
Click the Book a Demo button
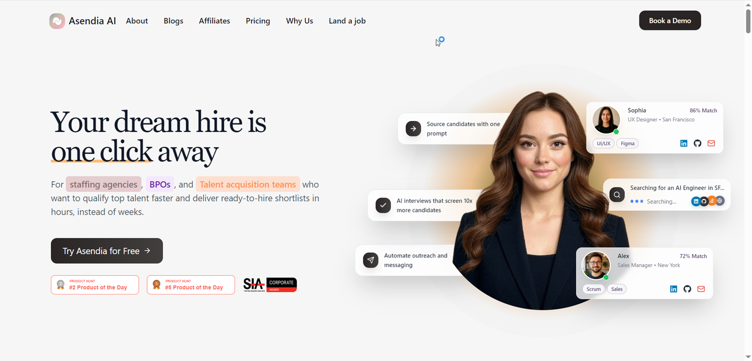click(670, 20)
